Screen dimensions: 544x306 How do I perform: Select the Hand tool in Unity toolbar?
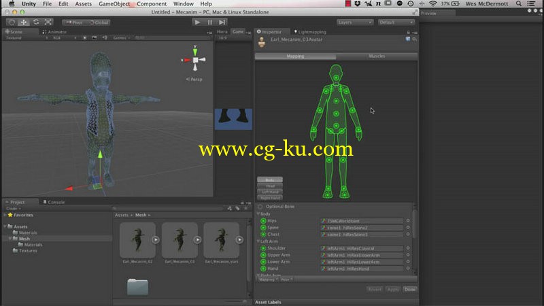pyautogui.click(x=12, y=22)
